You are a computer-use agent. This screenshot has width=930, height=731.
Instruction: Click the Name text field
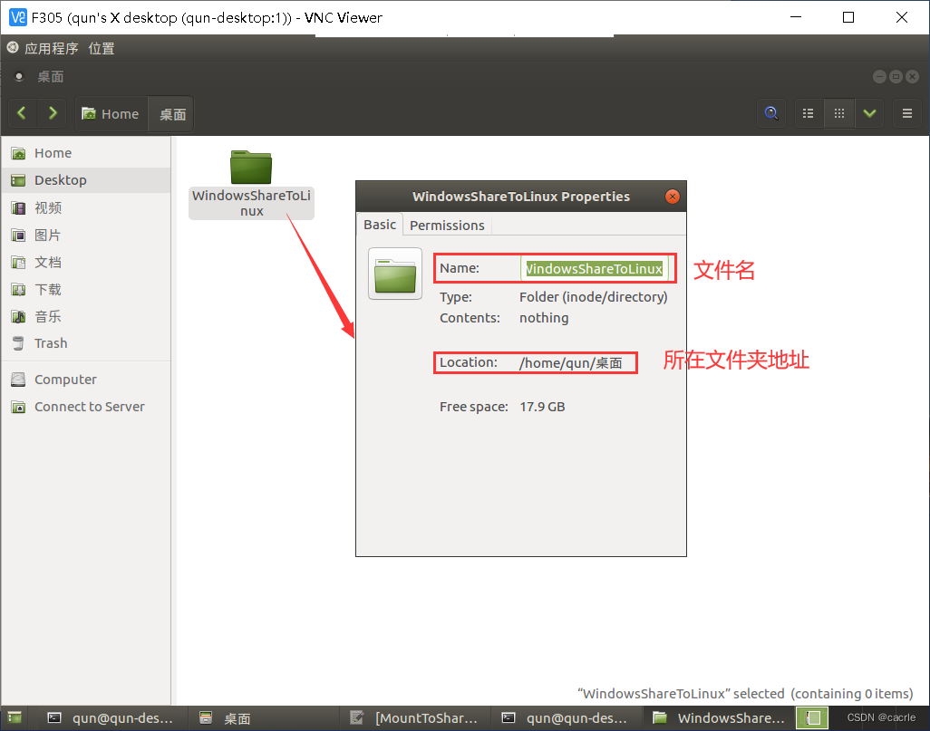594,268
